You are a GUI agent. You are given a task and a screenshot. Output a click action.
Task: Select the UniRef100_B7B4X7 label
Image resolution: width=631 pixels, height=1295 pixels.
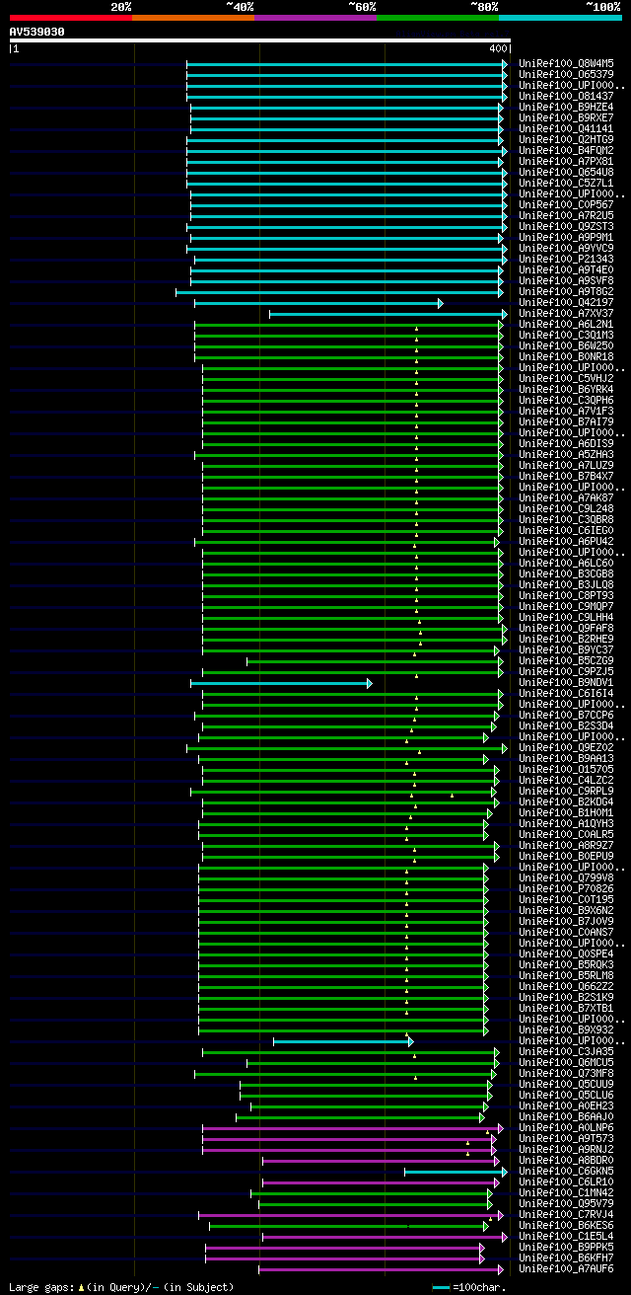[566, 477]
